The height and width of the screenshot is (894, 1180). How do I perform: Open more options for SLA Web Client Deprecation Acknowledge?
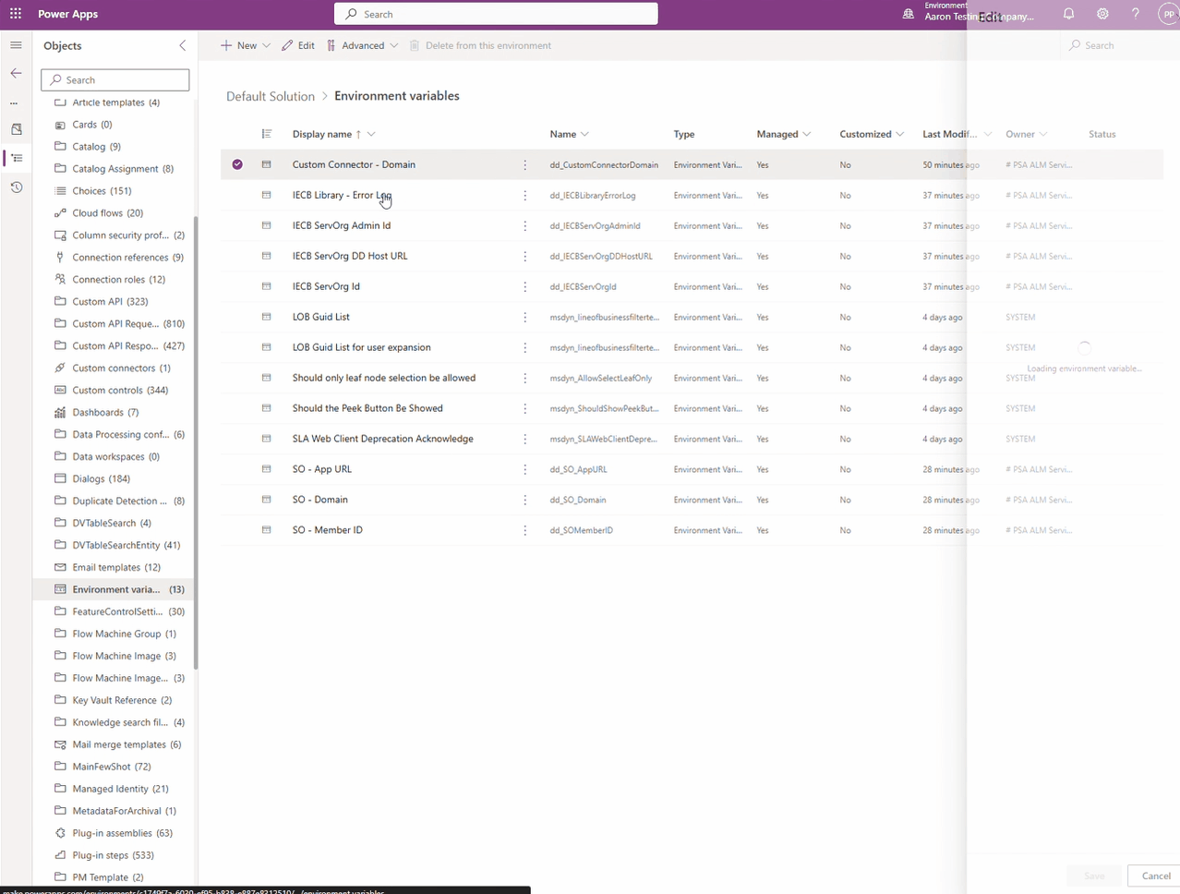click(x=525, y=440)
